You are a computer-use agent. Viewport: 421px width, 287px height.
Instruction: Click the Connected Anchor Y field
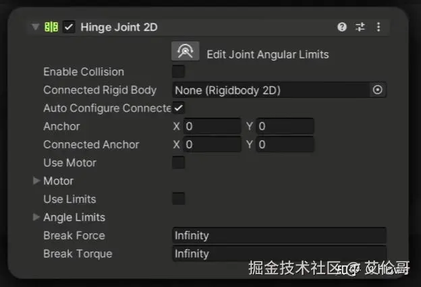[x=285, y=144]
